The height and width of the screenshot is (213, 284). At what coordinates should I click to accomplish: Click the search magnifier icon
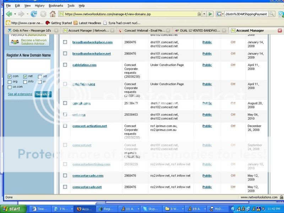coord(272,14)
